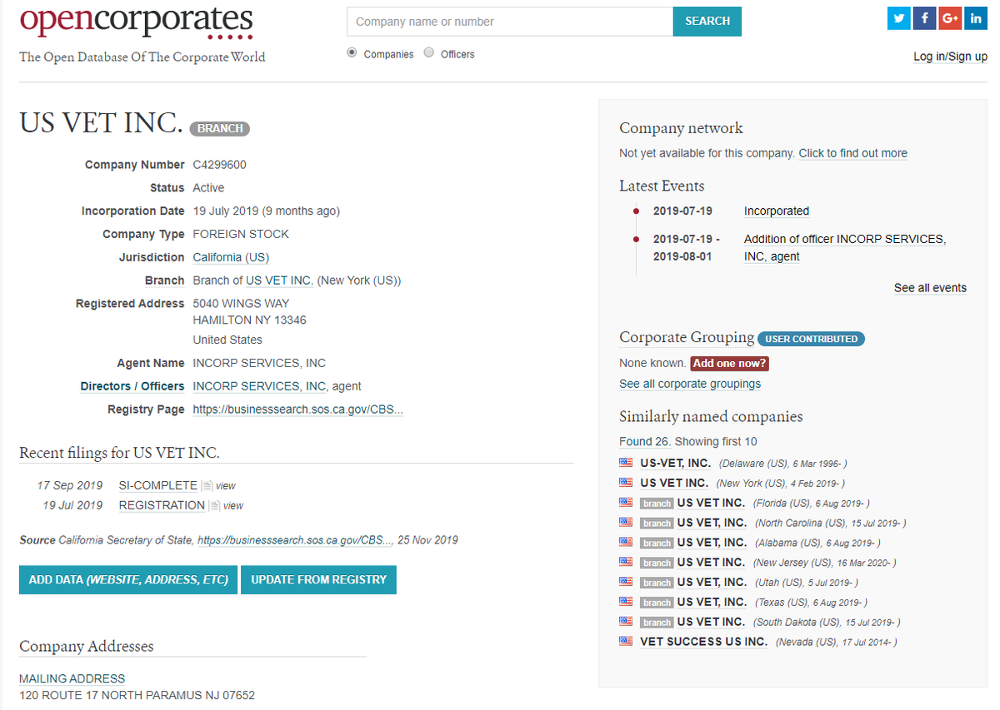Open Found 26 similar companies link
1000x710 pixels.
[645, 441]
